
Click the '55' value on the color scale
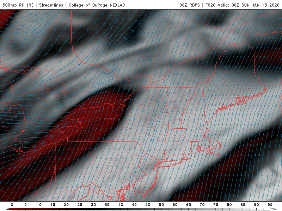click(x=161, y=205)
